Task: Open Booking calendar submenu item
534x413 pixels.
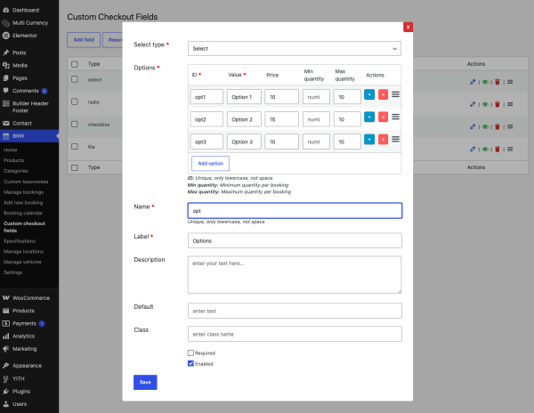Action: [x=23, y=213]
